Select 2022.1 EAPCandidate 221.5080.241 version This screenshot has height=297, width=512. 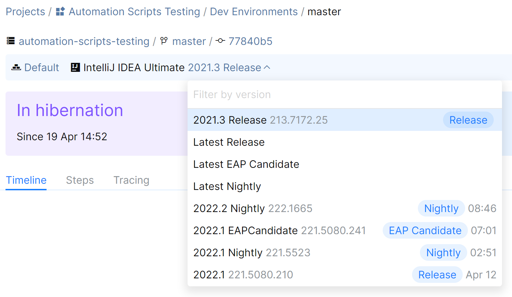tap(345, 230)
